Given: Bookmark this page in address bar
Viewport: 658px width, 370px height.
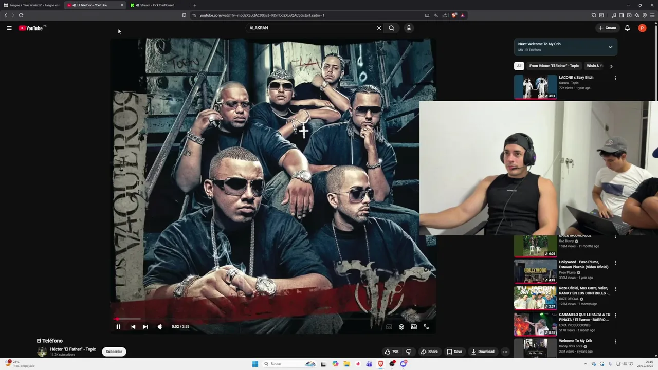Looking at the screenshot, I should [x=184, y=15].
